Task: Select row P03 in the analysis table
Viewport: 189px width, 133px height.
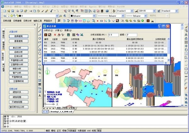Action: pyautogui.click(x=105, y=49)
